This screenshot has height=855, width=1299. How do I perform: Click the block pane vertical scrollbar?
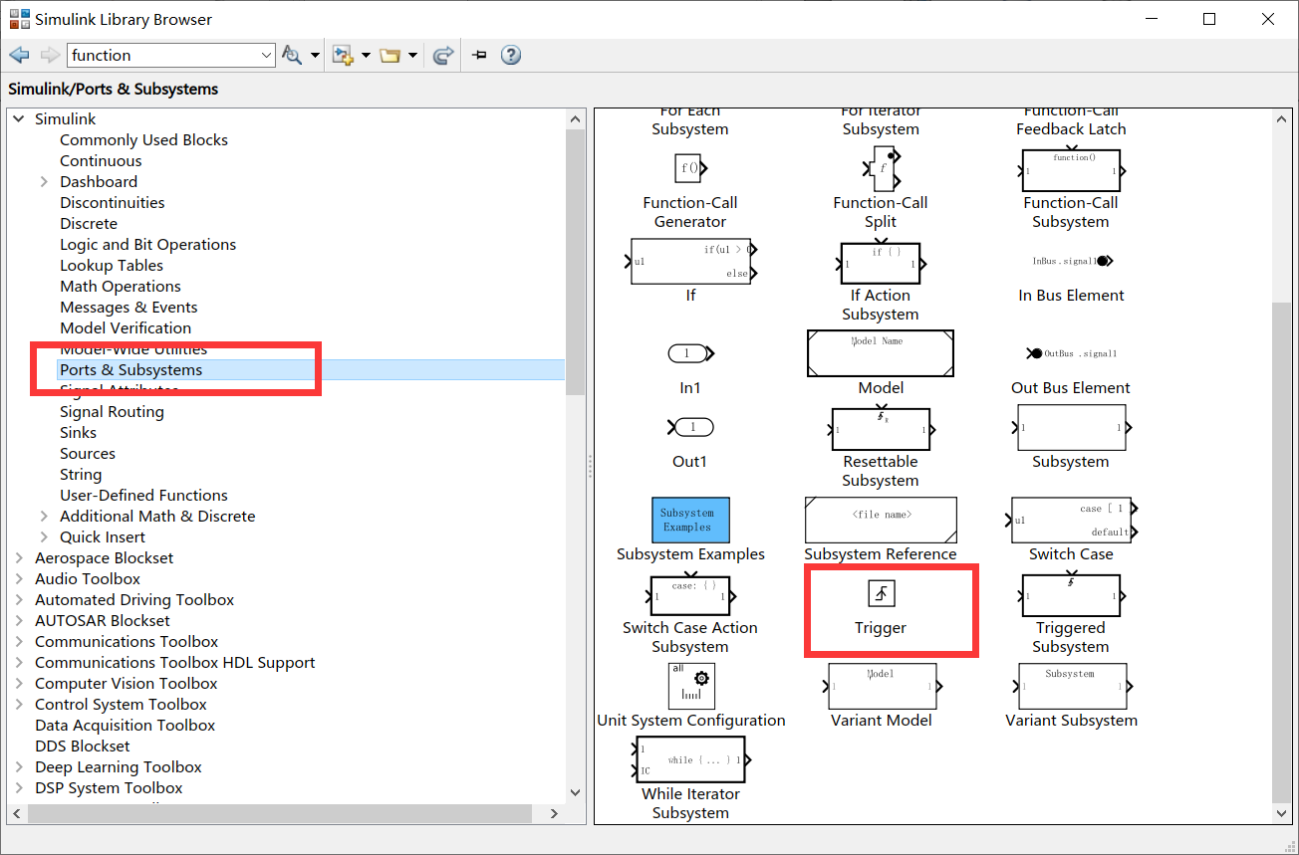coord(1283,552)
